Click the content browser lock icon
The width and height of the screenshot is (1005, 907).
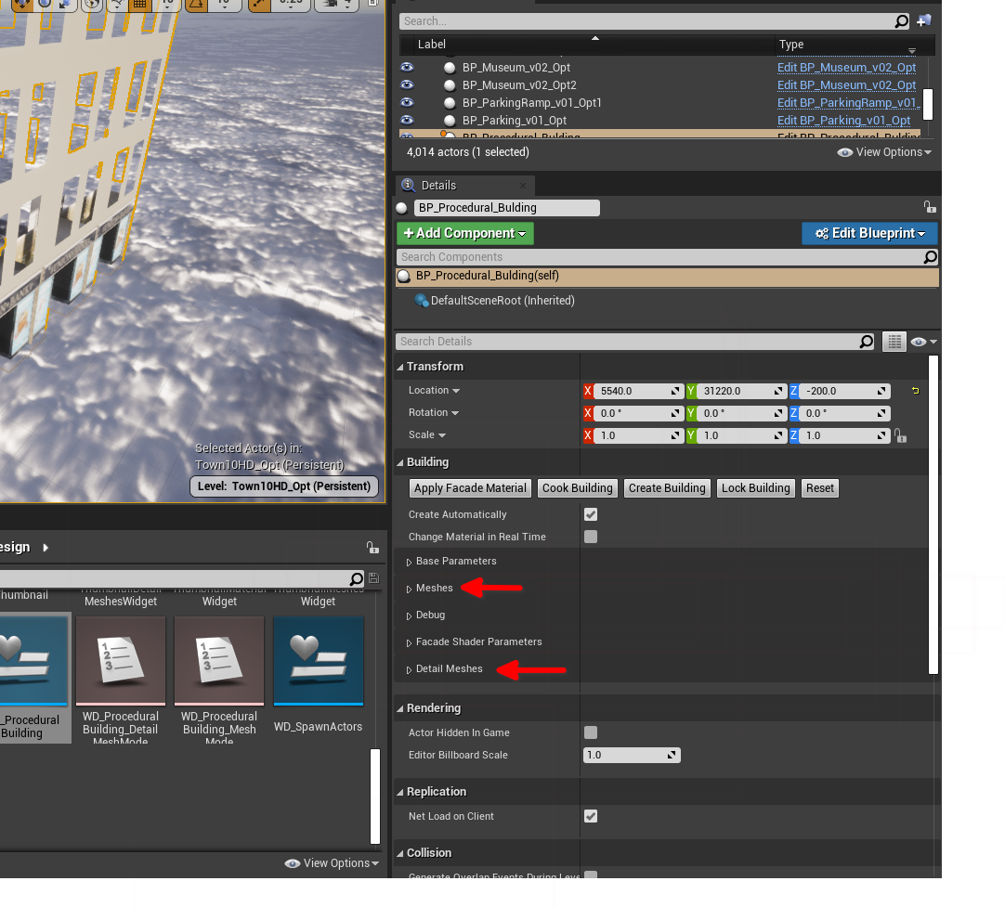coord(372,548)
